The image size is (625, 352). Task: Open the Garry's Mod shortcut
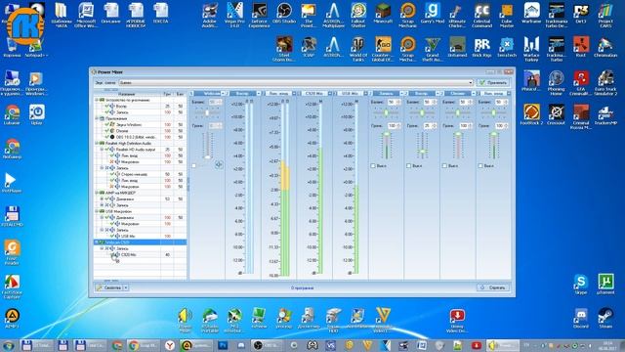tap(432, 13)
